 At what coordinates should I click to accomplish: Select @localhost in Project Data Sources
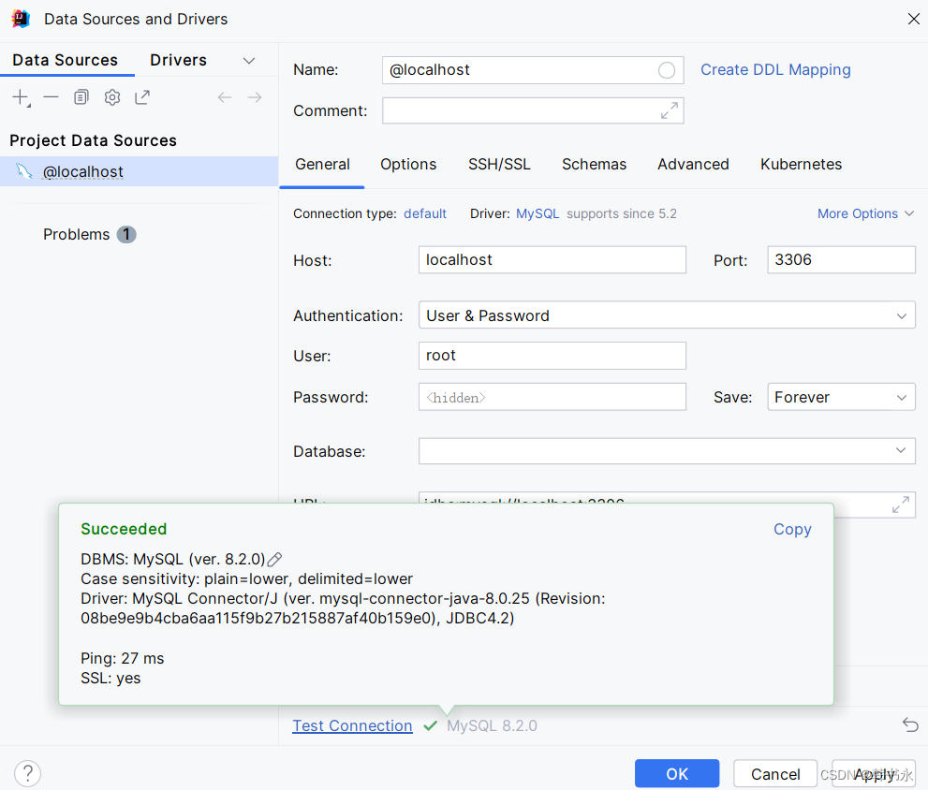pos(140,171)
